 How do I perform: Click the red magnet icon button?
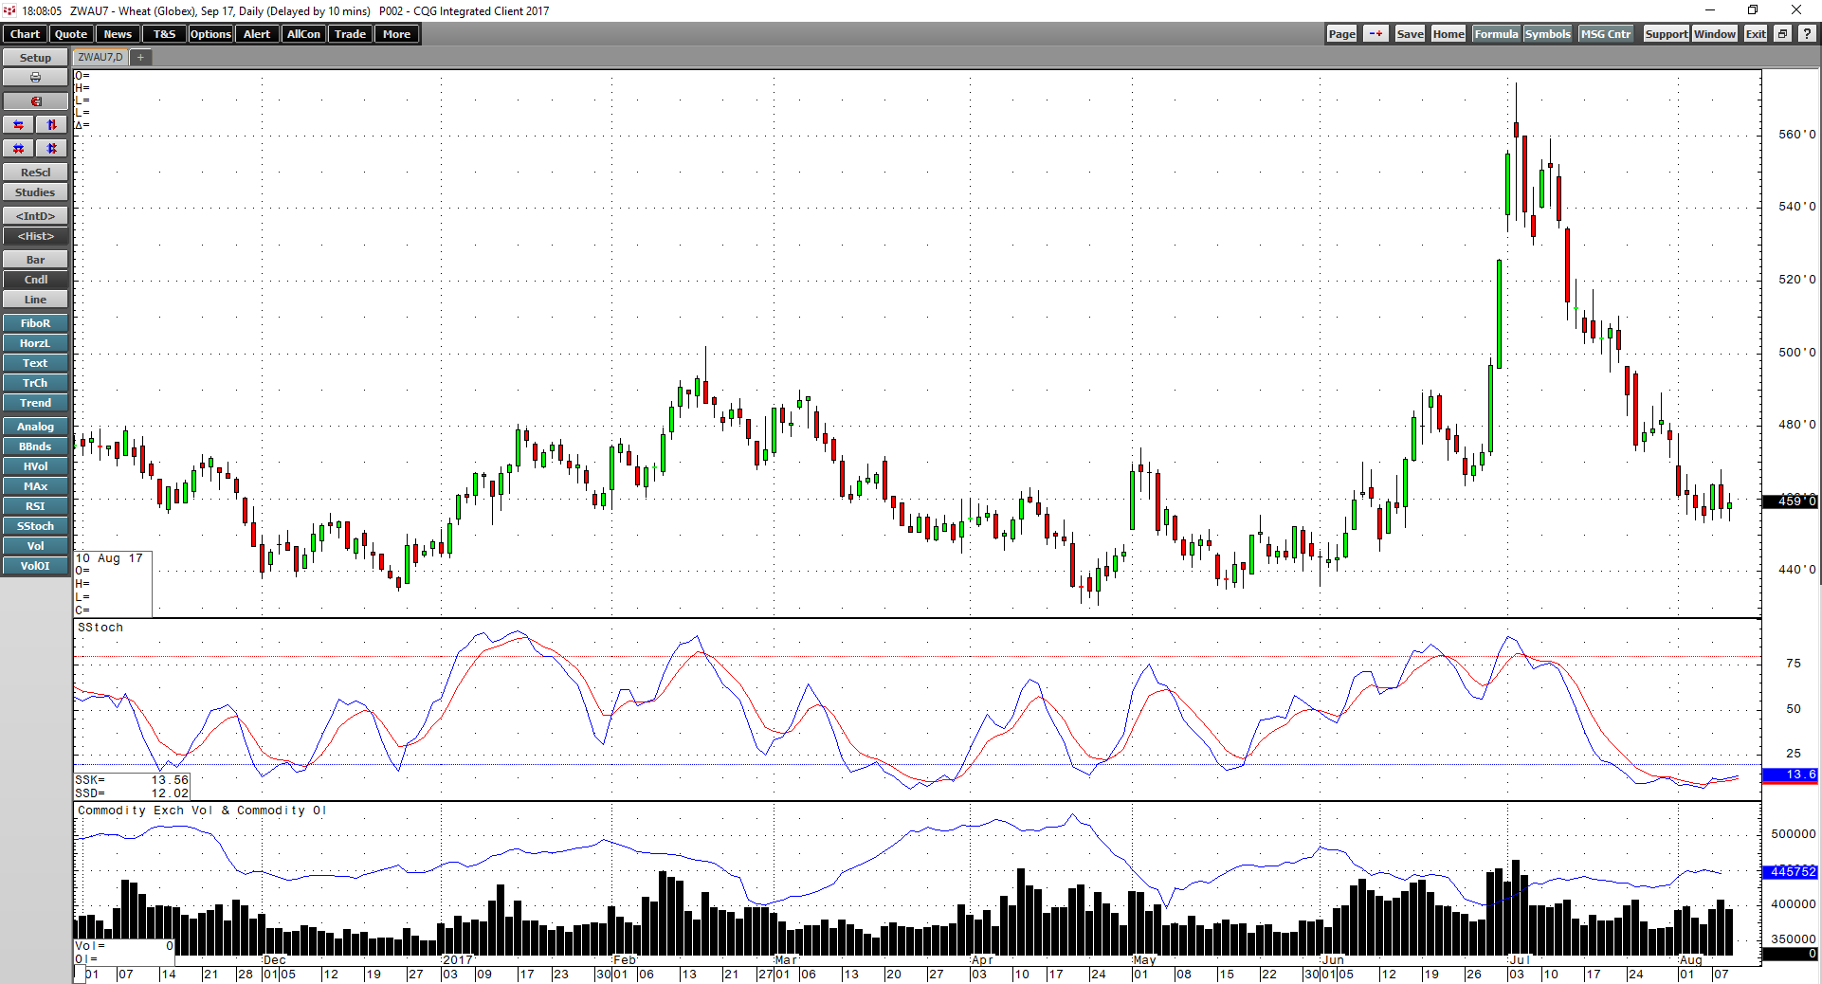tap(35, 101)
